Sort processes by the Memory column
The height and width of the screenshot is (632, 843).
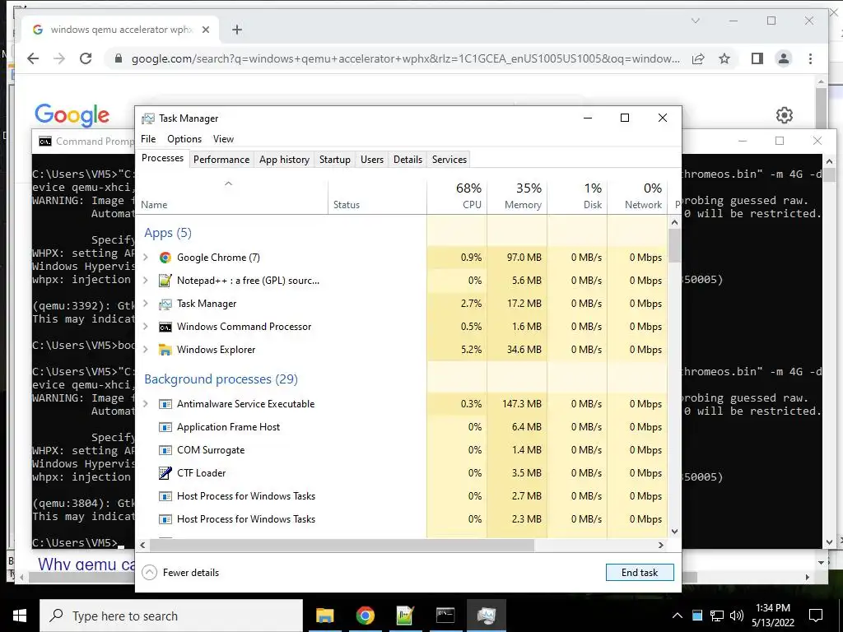click(517, 197)
